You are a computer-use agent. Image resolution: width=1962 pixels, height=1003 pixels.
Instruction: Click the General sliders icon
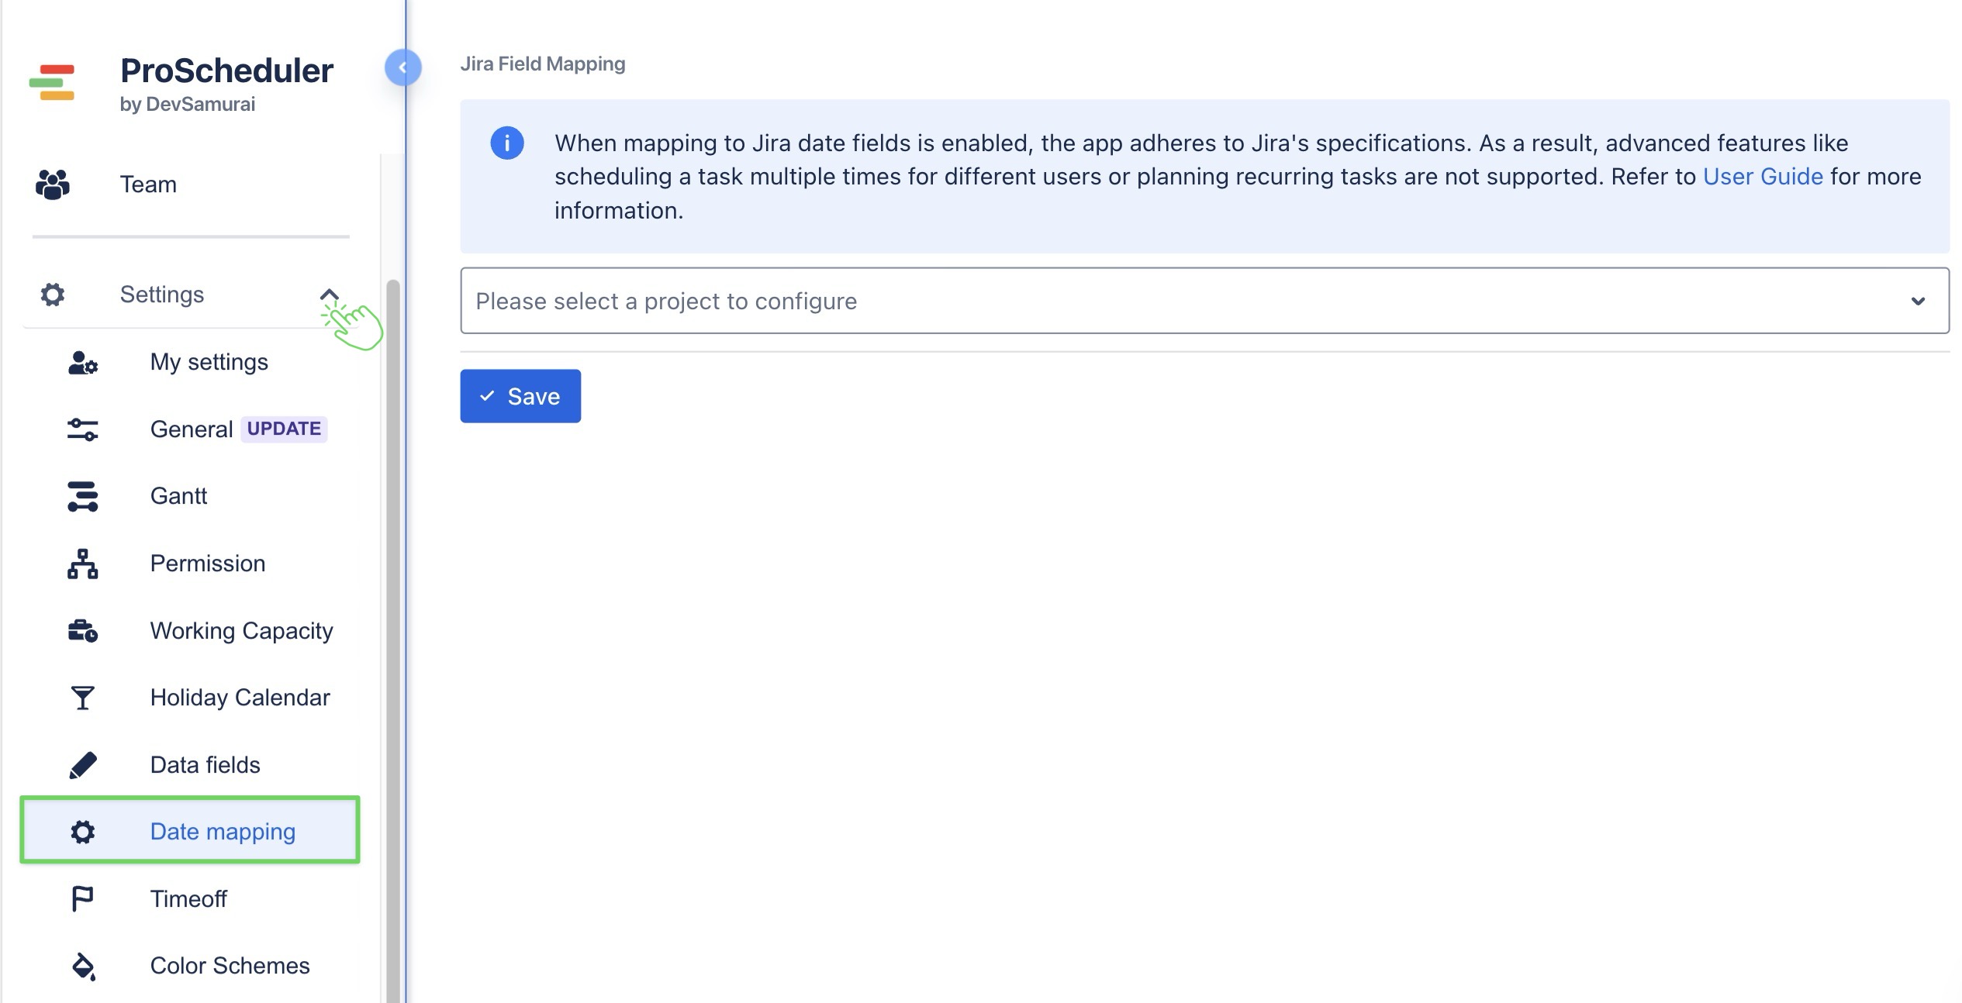click(x=83, y=429)
